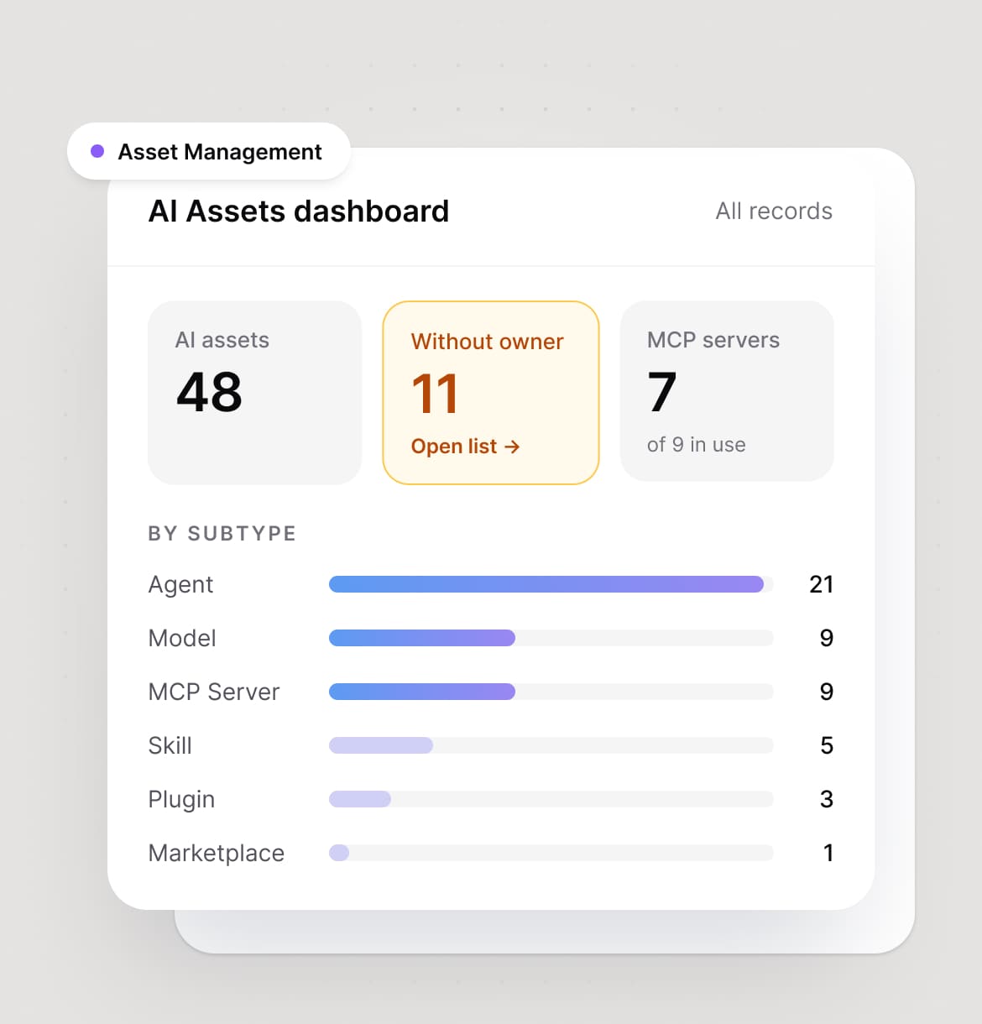The height and width of the screenshot is (1024, 982).
Task: Select the Skill subtype label
Action: [x=170, y=745]
